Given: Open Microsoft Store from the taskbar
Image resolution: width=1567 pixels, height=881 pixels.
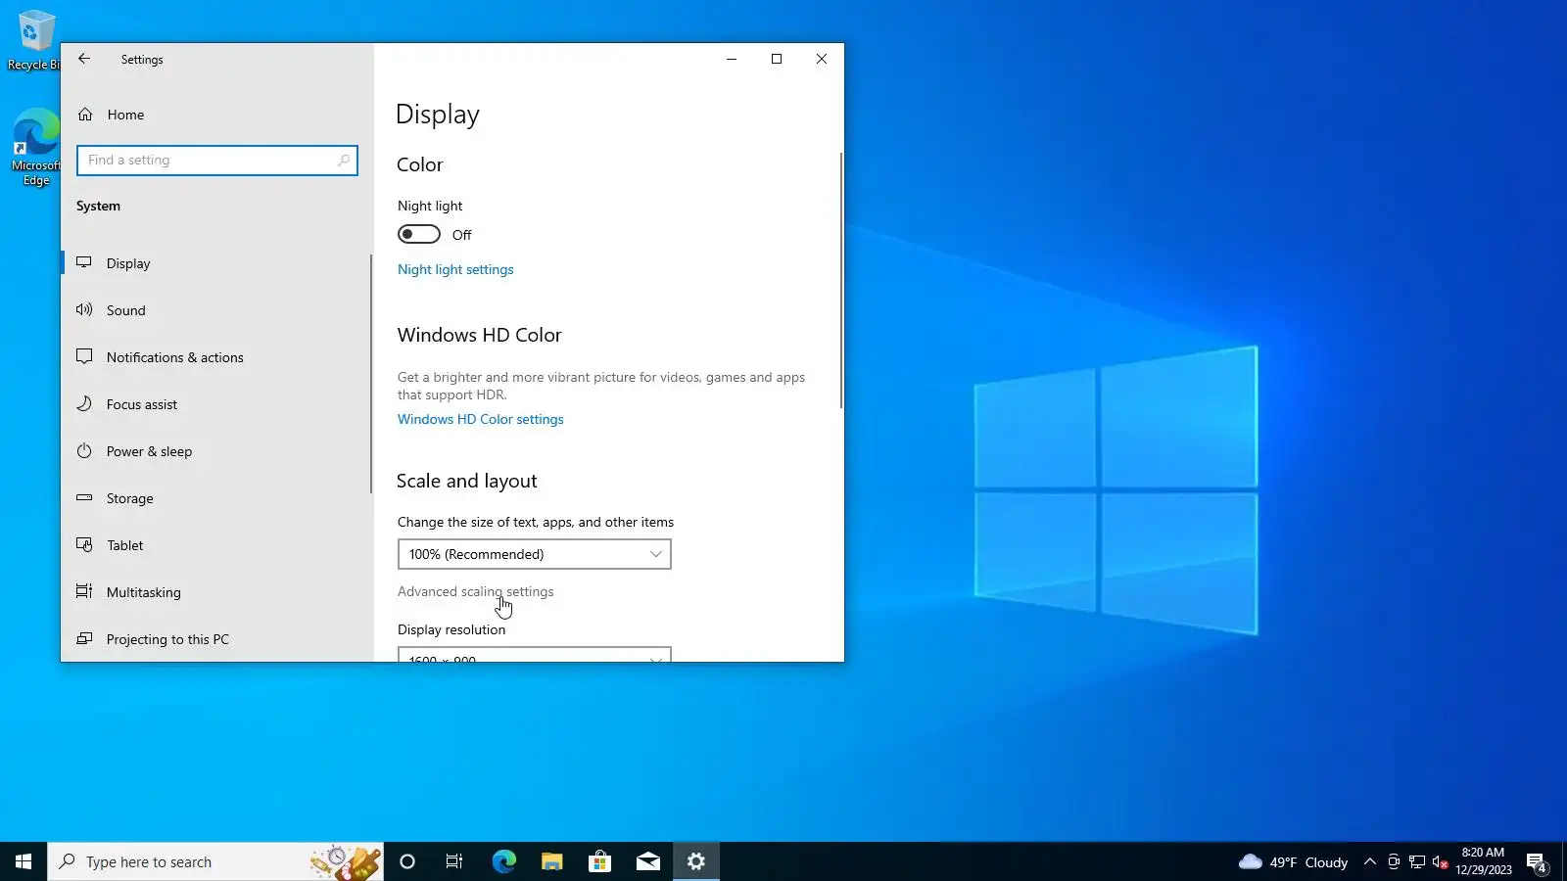Looking at the screenshot, I should 599,861.
